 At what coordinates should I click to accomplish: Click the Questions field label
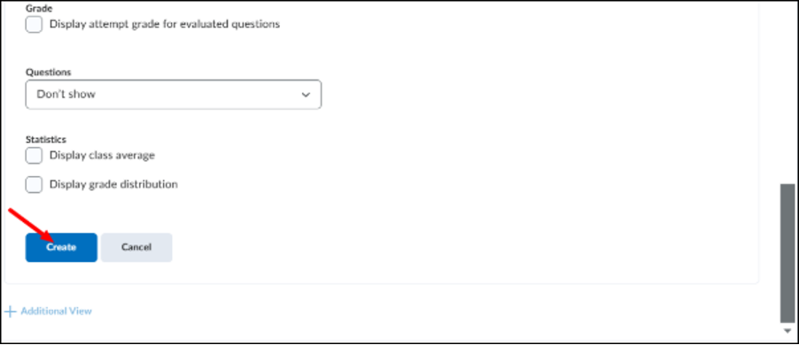pyautogui.click(x=49, y=73)
